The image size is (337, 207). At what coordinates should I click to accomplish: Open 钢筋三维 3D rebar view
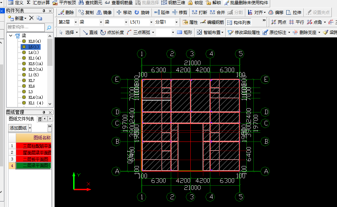173,2
